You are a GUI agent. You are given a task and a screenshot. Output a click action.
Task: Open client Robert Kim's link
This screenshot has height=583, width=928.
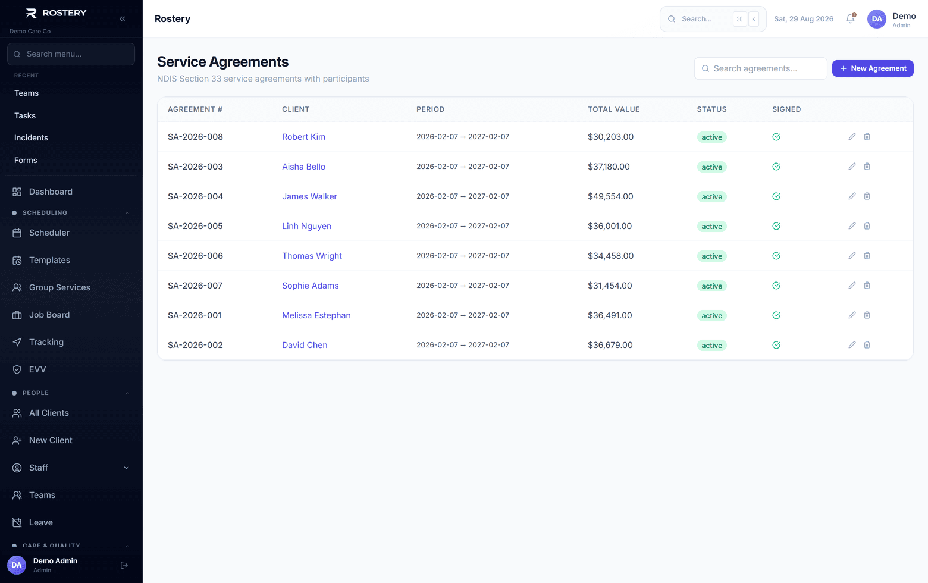pos(303,137)
